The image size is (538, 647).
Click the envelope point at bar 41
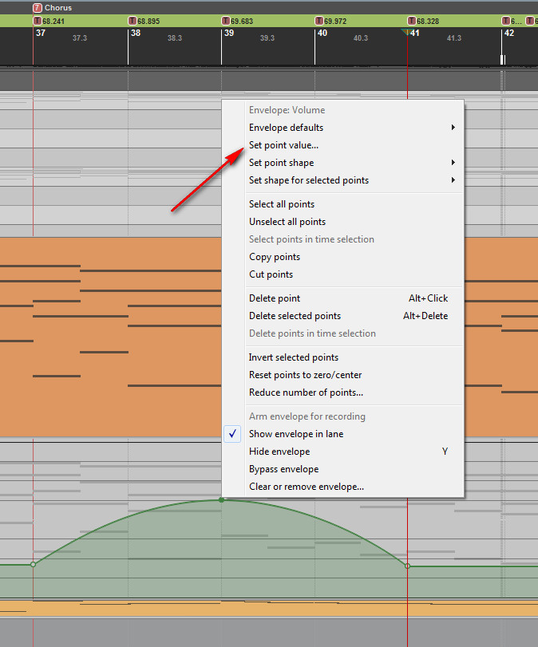click(x=408, y=566)
